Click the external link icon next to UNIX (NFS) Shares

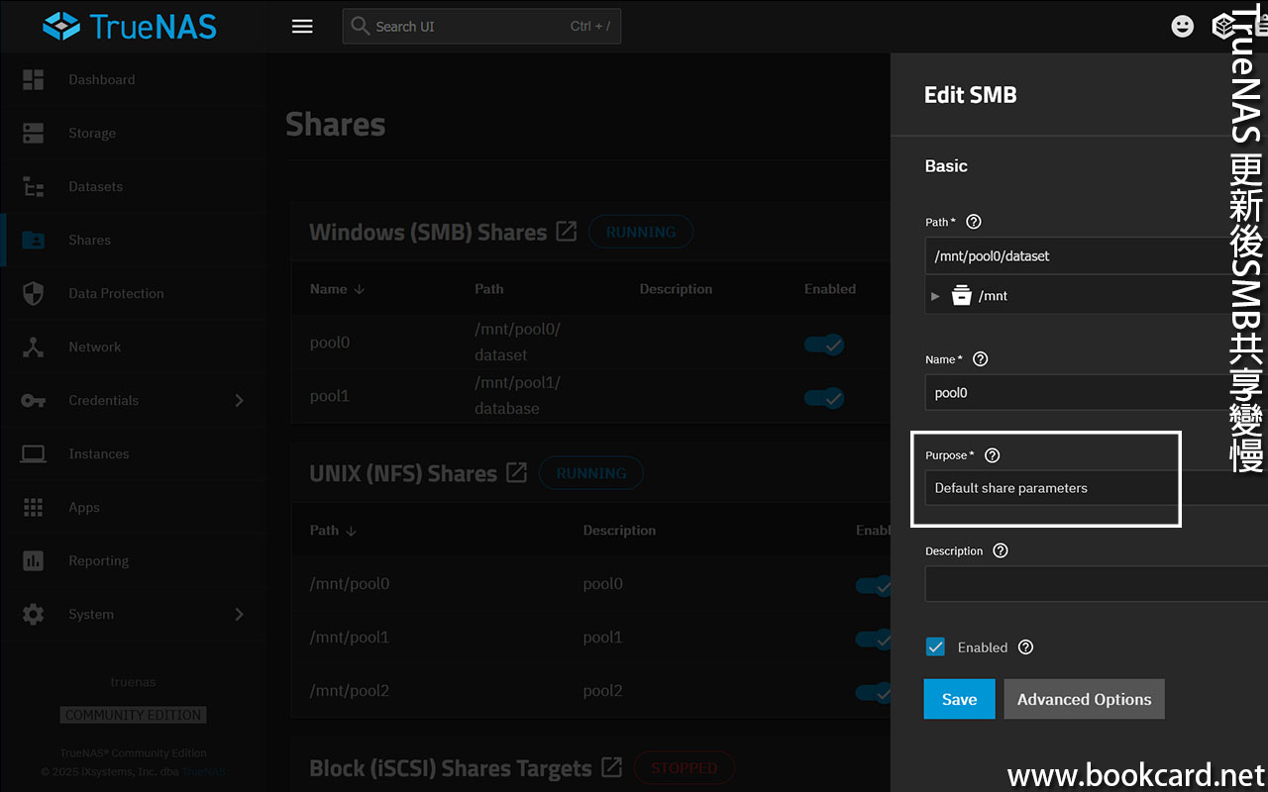516,473
